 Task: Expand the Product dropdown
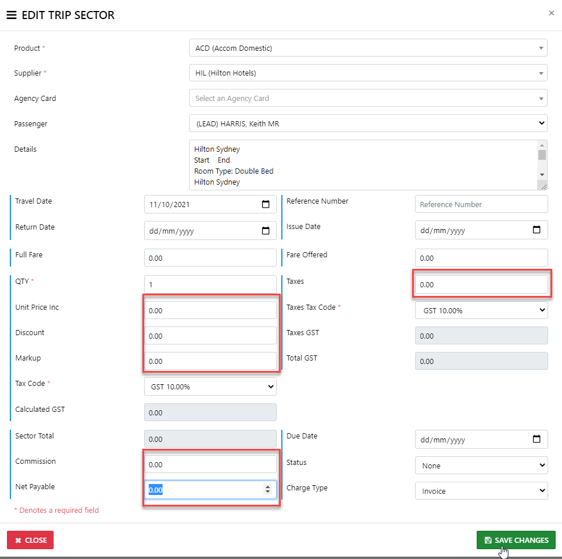click(x=368, y=48)
